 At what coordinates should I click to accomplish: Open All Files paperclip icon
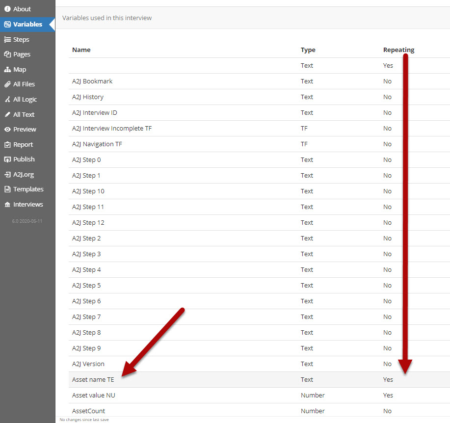coord(7,84)
